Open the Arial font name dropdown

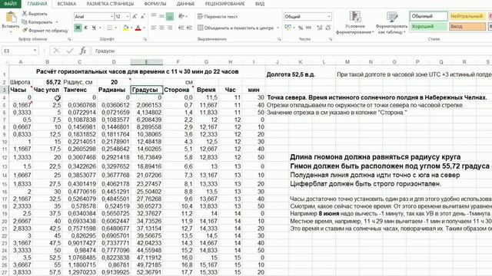[x=111, y=16]
